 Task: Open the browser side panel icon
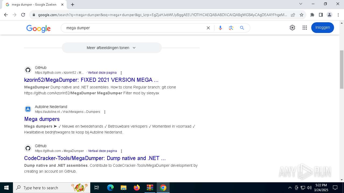321,15
